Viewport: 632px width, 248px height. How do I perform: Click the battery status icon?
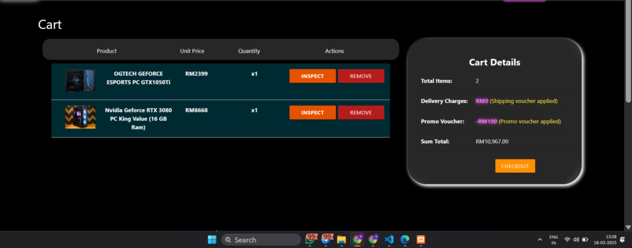coord(585,239)
